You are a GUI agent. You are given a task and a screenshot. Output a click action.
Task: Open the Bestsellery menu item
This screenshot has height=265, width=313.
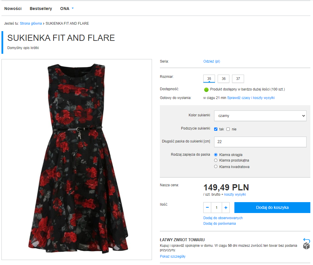(41, 9)
